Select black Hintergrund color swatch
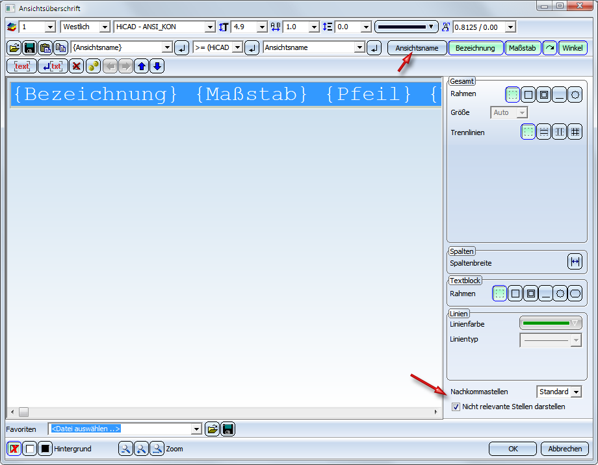This screenshot has width=598, height=465. 45,449
